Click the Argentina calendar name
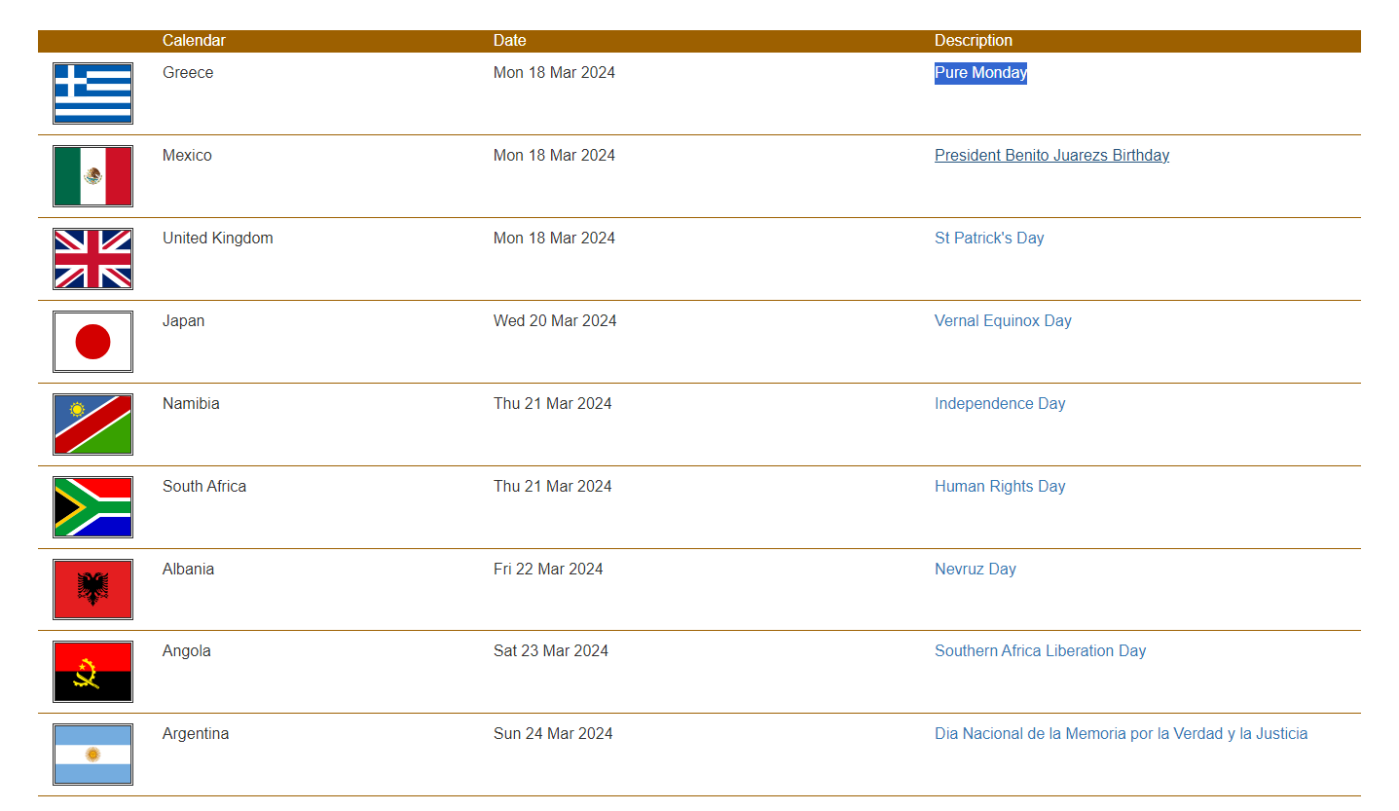The height and width of the screenshot is (811, 1399). tap(196, 734)
